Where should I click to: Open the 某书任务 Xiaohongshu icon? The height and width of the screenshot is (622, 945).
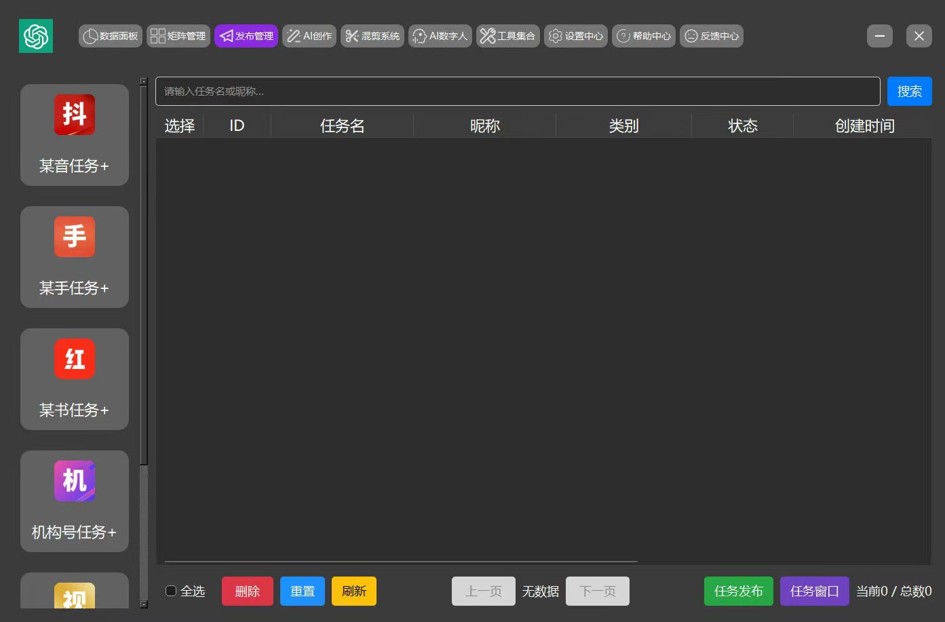point(74,359)
